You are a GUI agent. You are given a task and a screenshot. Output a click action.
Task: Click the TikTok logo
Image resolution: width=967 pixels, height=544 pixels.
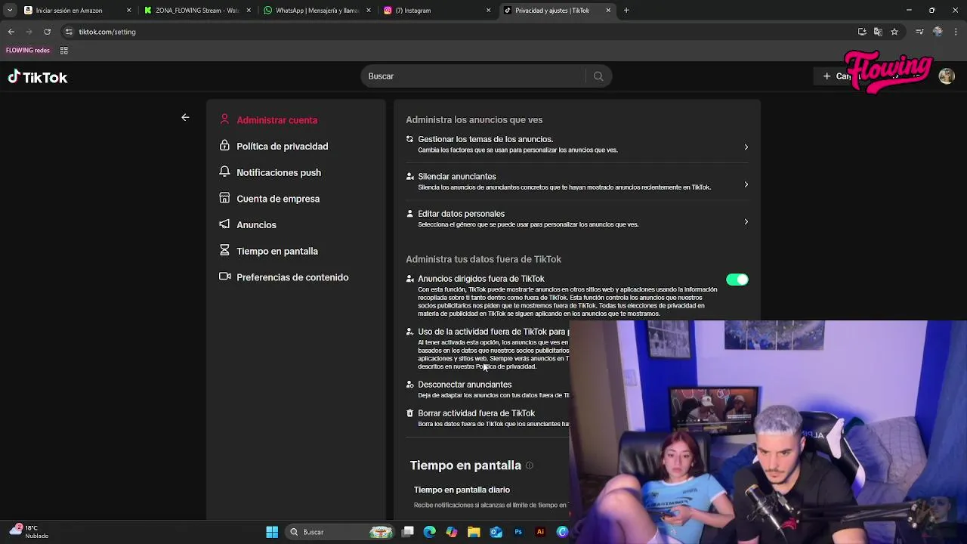[x=38, y=77]
